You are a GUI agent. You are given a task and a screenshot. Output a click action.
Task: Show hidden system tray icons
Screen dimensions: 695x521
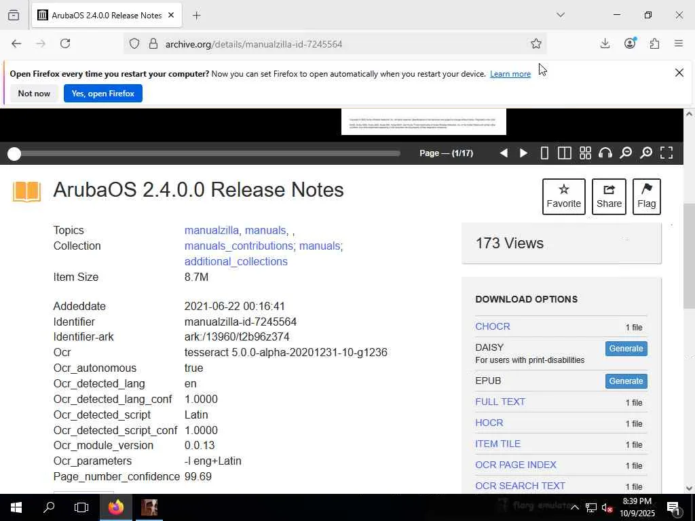point(574,507)
